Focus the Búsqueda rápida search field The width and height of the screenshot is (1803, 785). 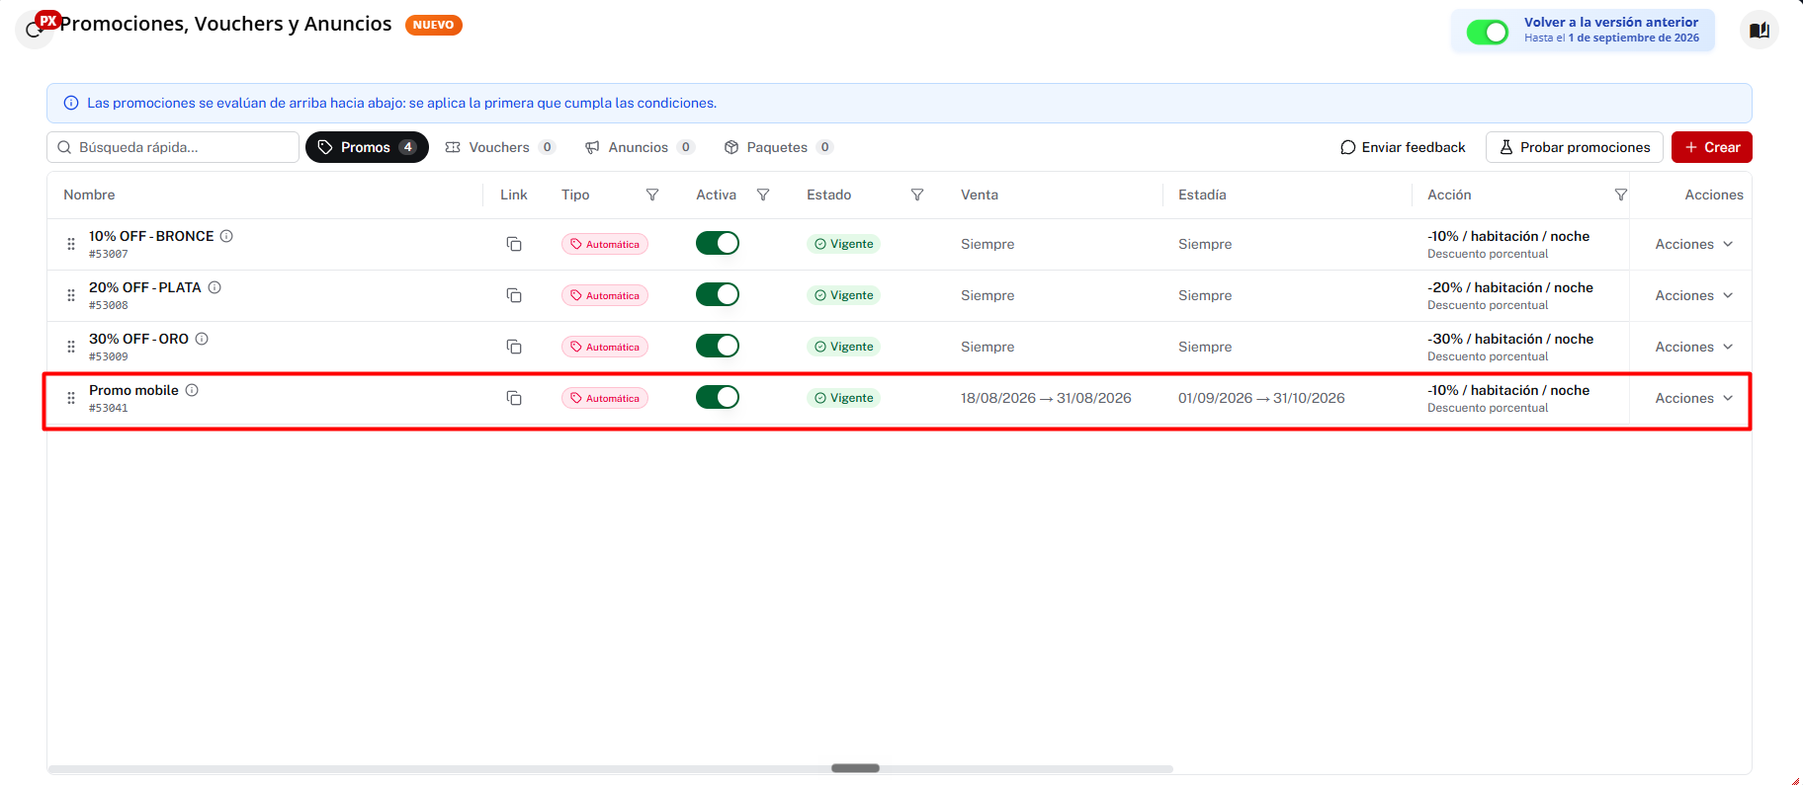173,147
